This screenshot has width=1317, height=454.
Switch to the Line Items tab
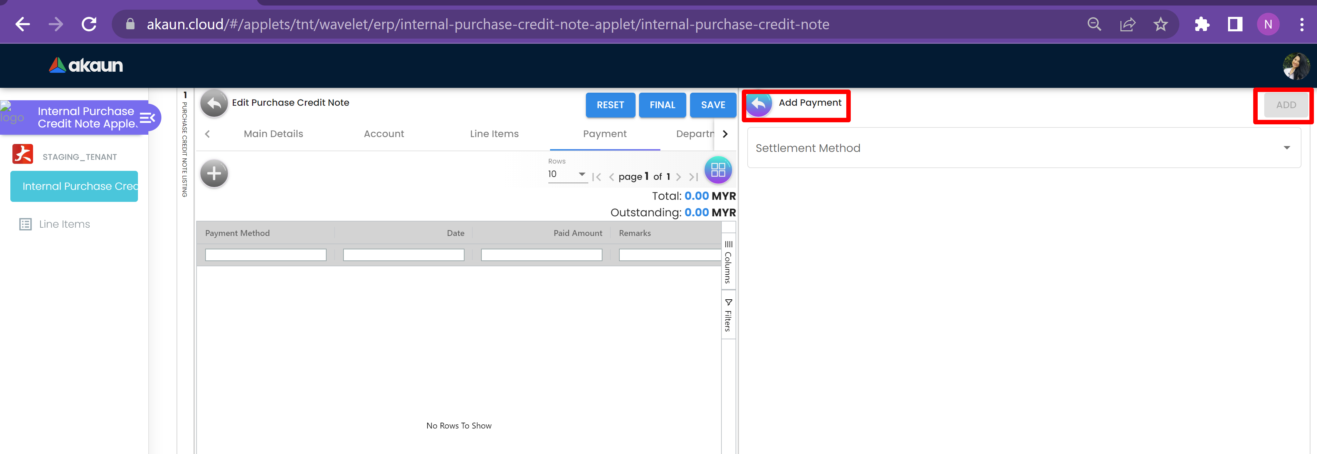(x=494, y=134)
